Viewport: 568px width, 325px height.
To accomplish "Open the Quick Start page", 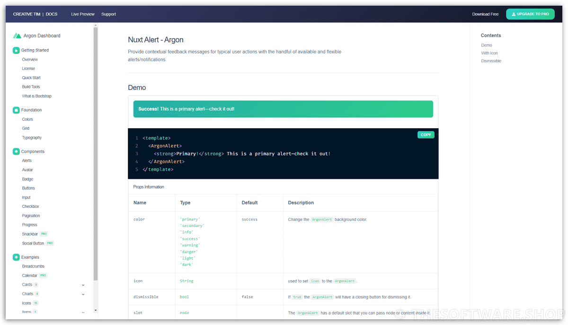I will (x=31, y=78).
